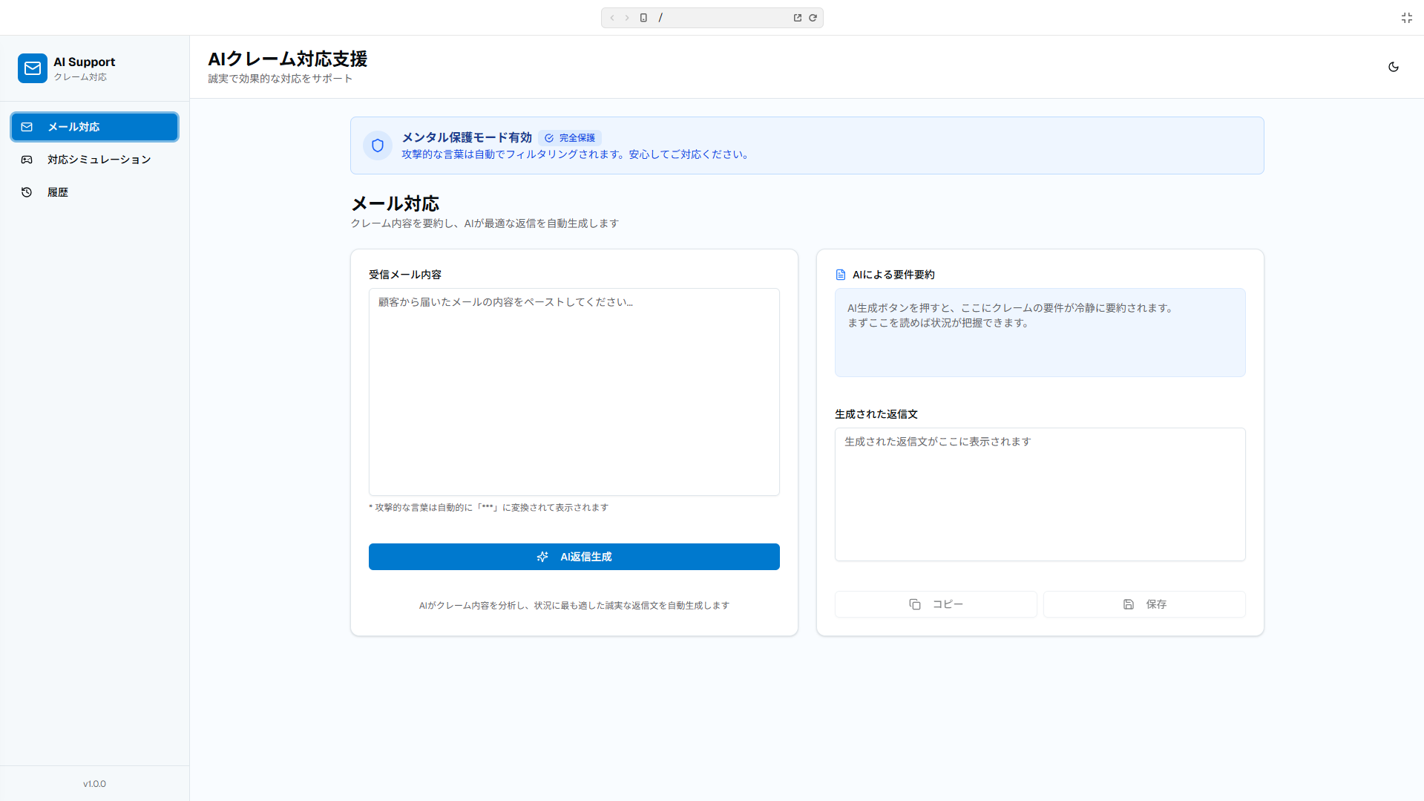This screenshot has width=1424, height=801.
Task: Click the device preview icon in address bar
Action: click(643, 18)
